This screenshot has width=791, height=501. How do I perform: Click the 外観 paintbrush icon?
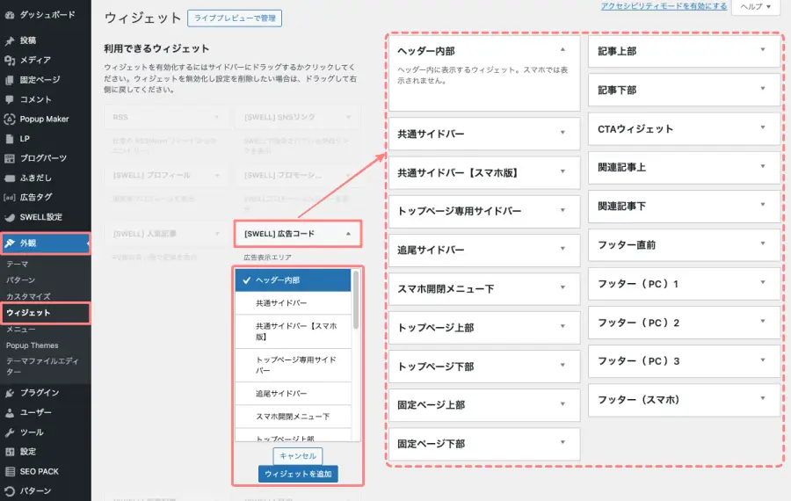pos(9,243)
